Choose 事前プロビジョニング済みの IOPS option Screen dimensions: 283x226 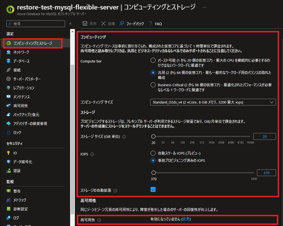[153, 160]
